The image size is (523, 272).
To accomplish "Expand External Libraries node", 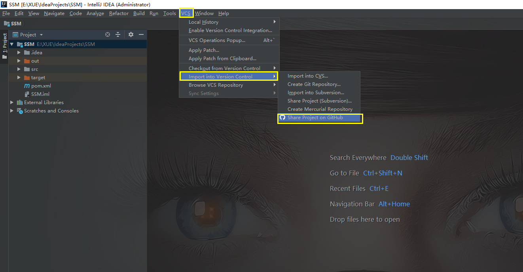I will click(x=12, y=103).
